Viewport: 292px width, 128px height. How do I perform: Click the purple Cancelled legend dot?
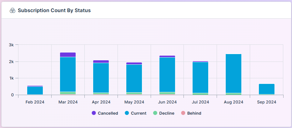coord(94,113)
